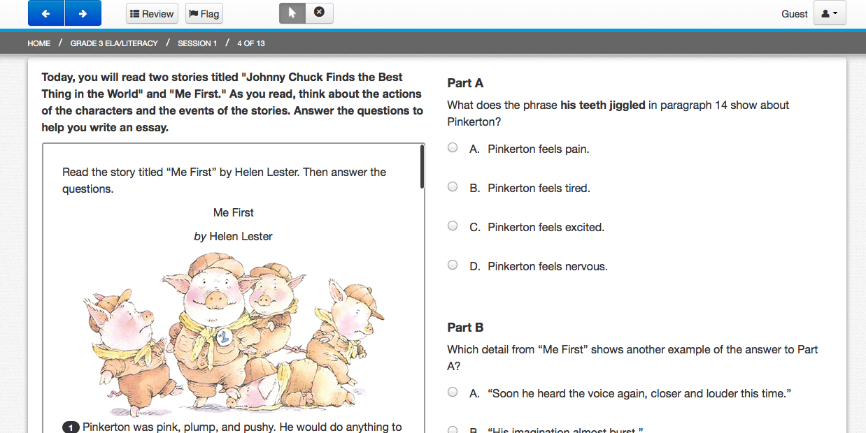The image size is (866, 433).
Task: Click the 4 OF 13 breadcrumb text
Action: pos(250,43)
